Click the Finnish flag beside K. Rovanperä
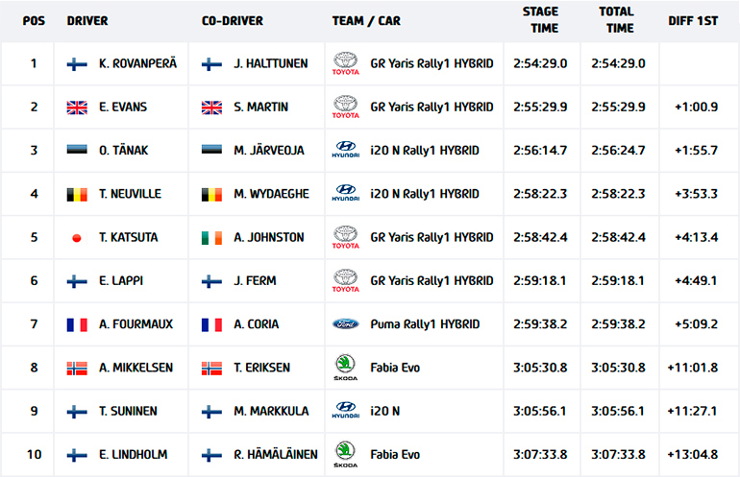This screenshot has height=477, width=740. tap(77, 64)
